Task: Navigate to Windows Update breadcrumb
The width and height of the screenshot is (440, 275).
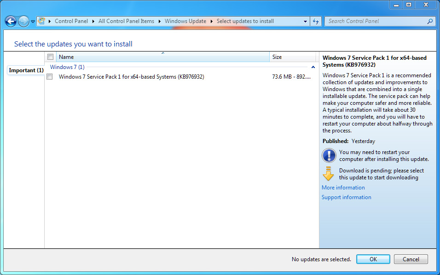Action: 185,21
